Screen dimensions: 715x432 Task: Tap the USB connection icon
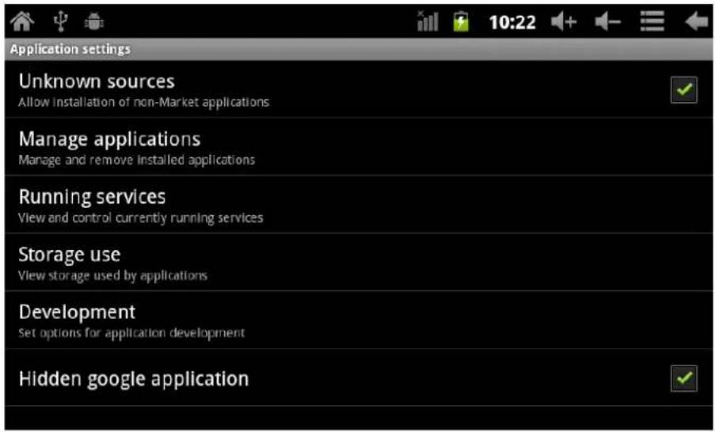pos(61,21)
